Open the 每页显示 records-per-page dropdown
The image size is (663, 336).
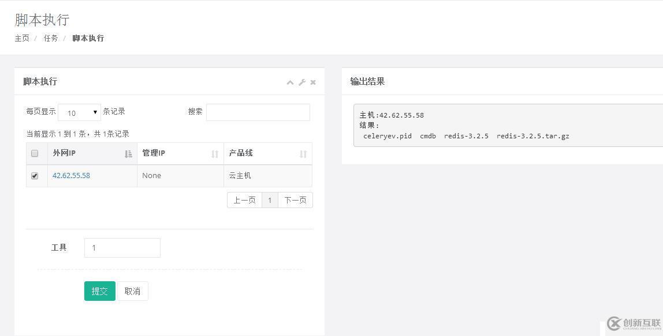pyautogui.click(x=80, y=113)
